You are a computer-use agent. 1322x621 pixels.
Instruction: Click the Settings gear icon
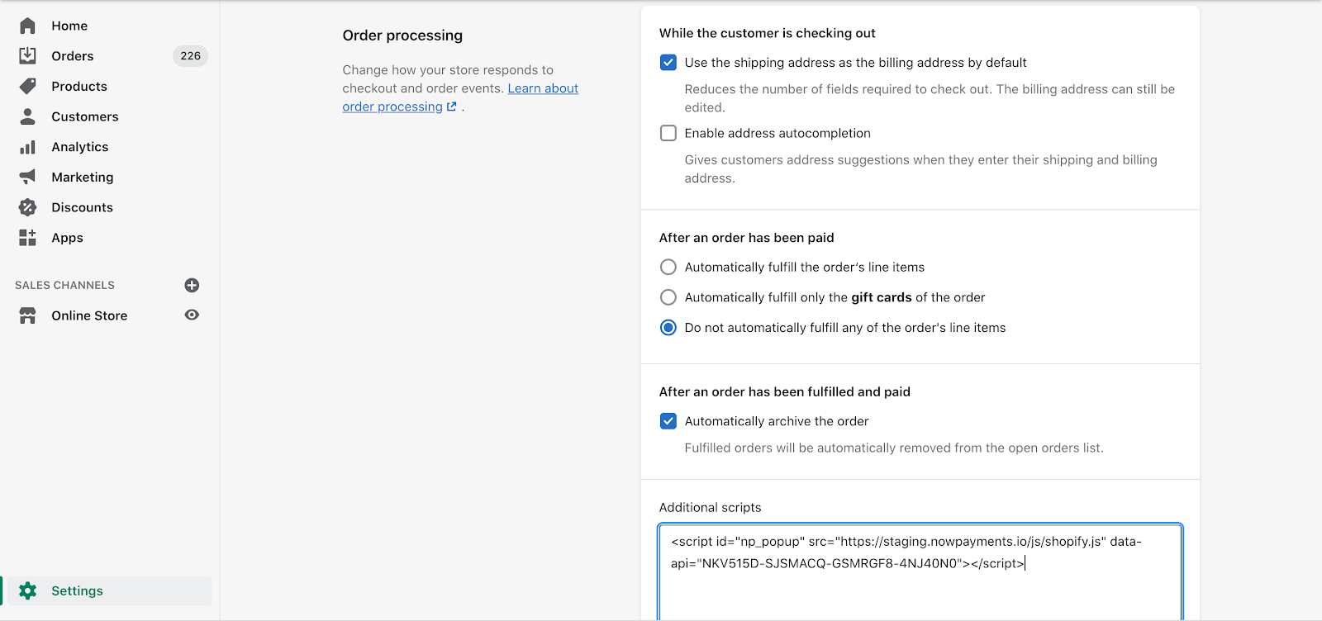pyautogui.click(x=27, y=590)
